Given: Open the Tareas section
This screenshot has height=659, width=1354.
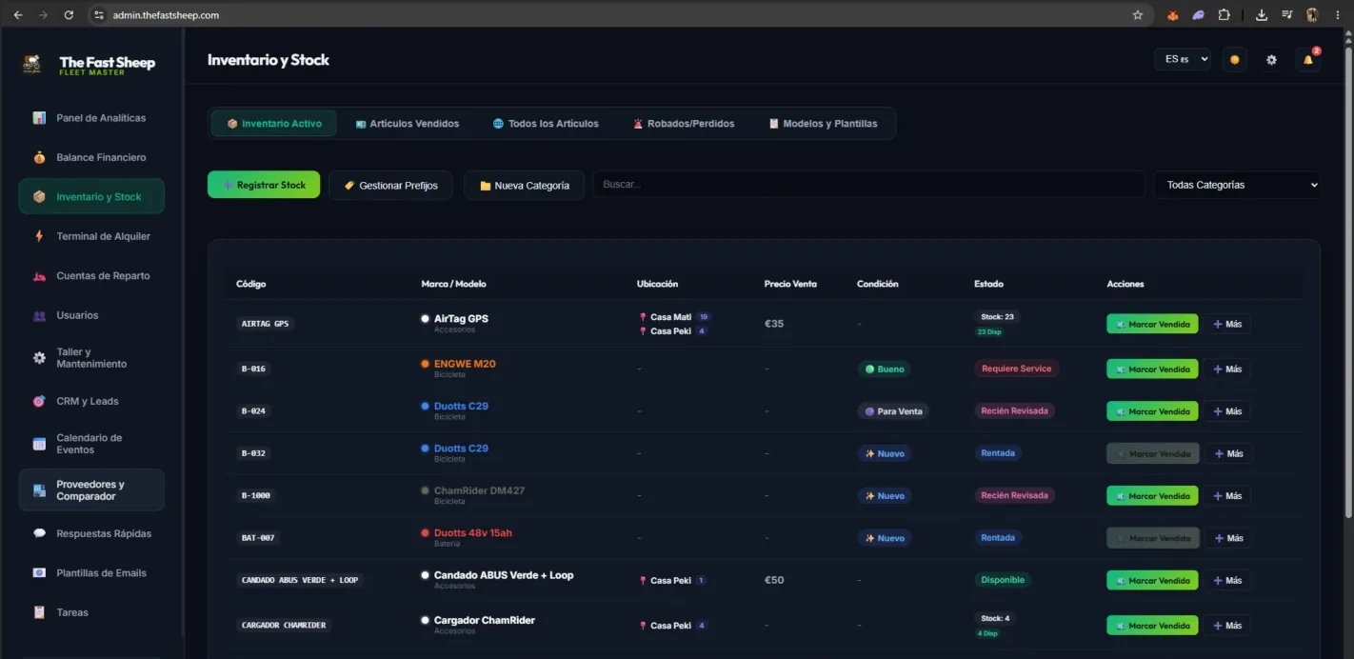Looking at the screenshot, I should (x=91, y=612).
